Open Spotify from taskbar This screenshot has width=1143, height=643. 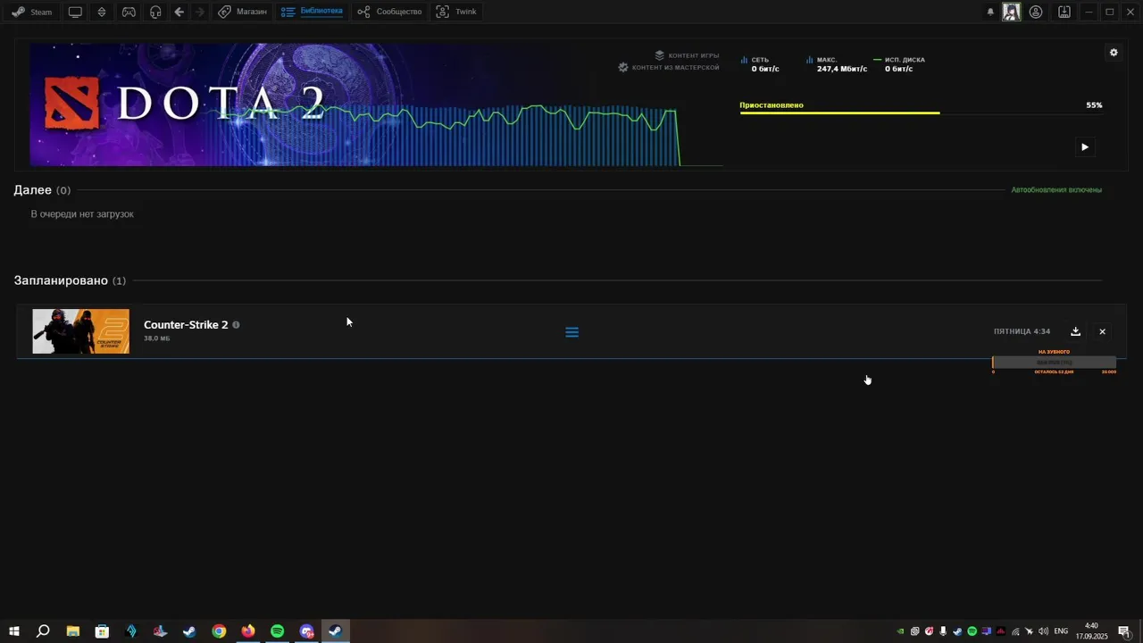pyautogui.click(x=278, y=631)
